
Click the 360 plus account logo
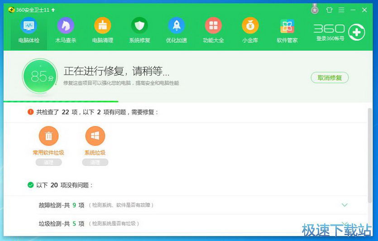(357, 32)
